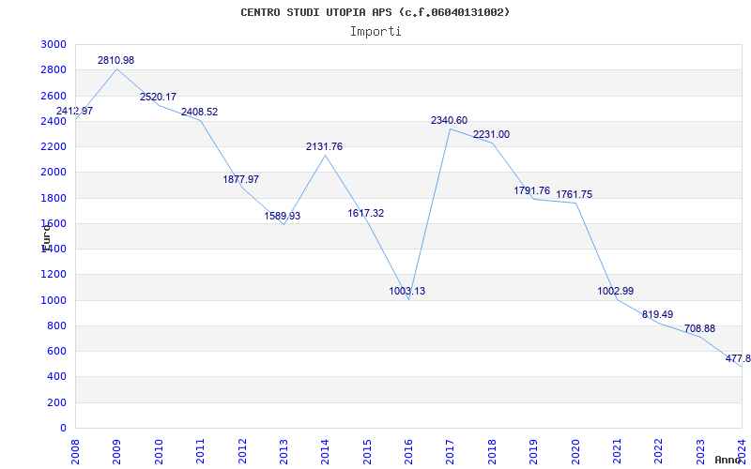Image resolution: width=751 pixels, height=469 pixels.
Task: Click the 2015 x-axis year label
Action: click(x=367, y=451)
